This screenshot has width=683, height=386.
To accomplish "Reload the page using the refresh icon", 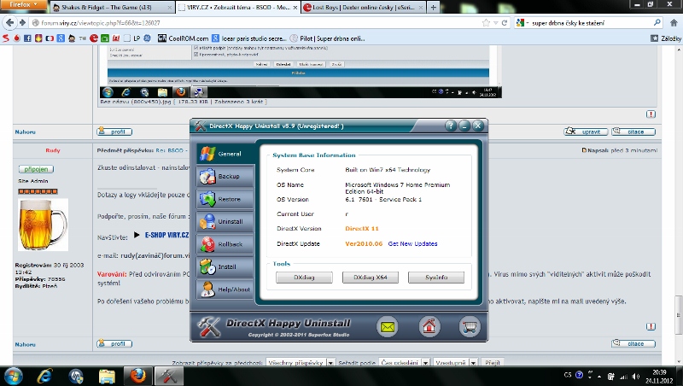I will click(505, 23).
